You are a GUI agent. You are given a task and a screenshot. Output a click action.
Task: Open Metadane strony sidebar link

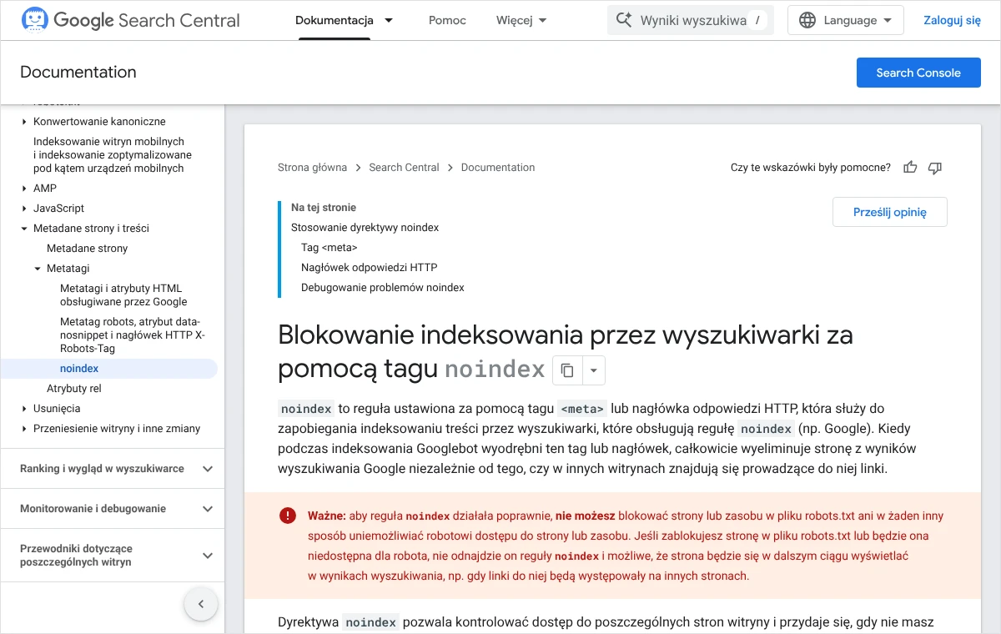point(87,249)
